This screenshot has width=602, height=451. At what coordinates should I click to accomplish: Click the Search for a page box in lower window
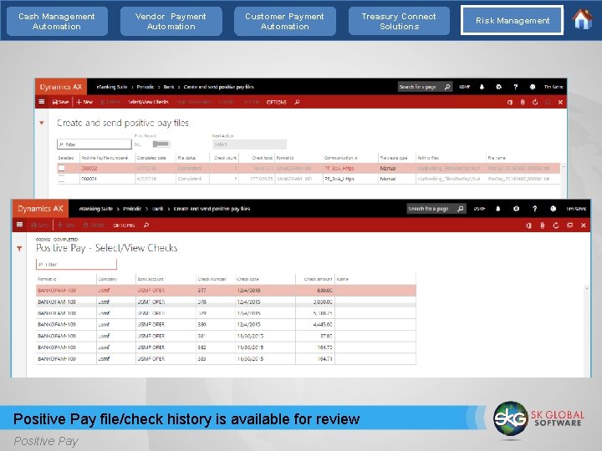point(436,209)
